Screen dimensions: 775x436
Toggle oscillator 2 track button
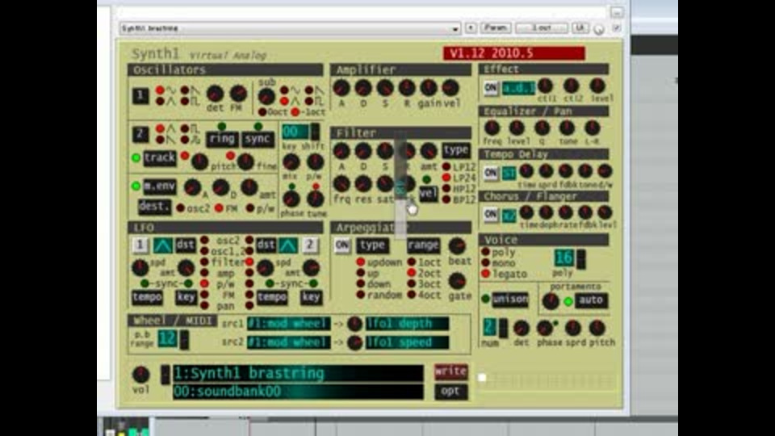click(159, 157)
